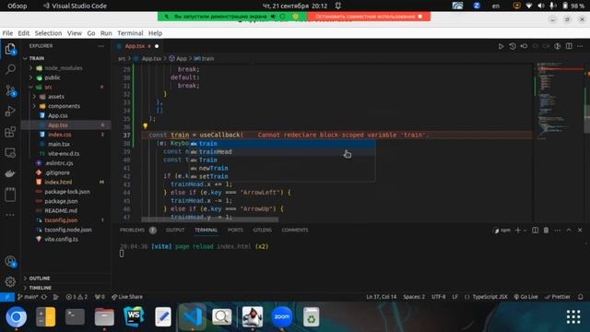This screenshot has height=332, width=590.
Task: Open the Terminal menu
Action: click(130, 33)
